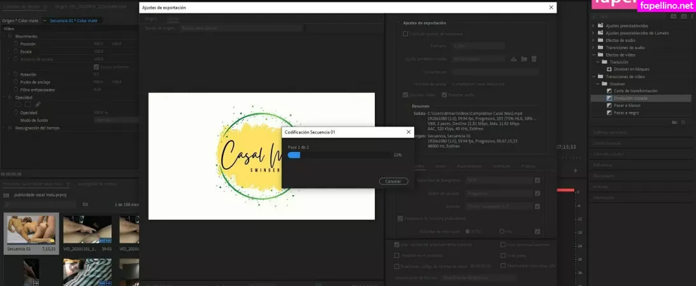Image resolution: width=696 pixels, height=286 pixels.
Task: Select the opacity ellipse mask icon
Action: pos(18,104)
